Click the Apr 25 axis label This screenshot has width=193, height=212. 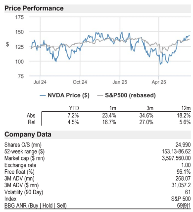coord(159,82)
